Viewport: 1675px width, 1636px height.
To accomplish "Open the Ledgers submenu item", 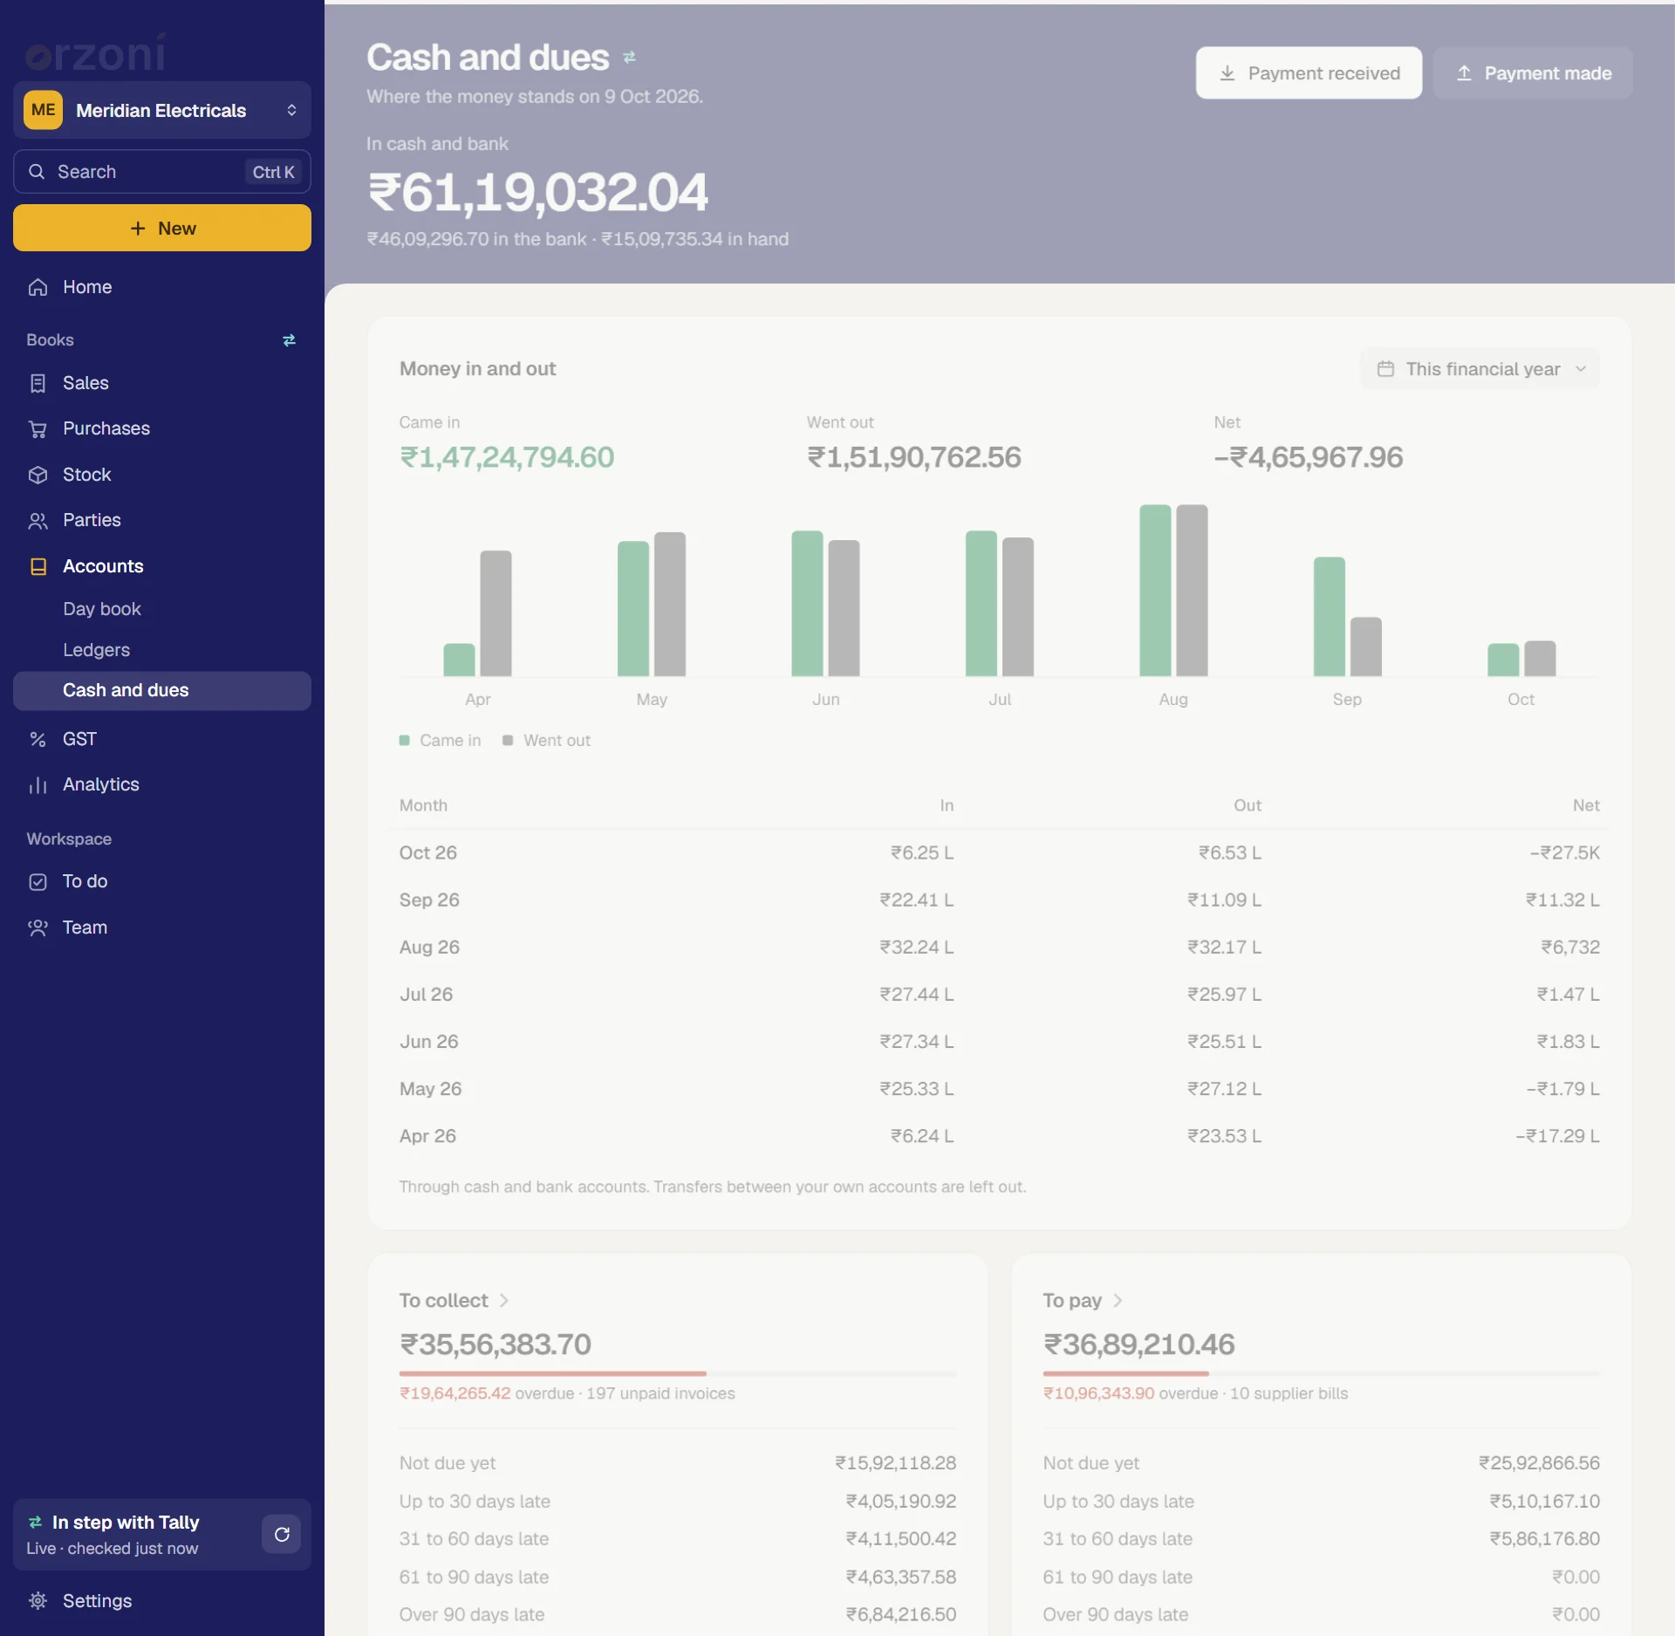I will point(162,650).
